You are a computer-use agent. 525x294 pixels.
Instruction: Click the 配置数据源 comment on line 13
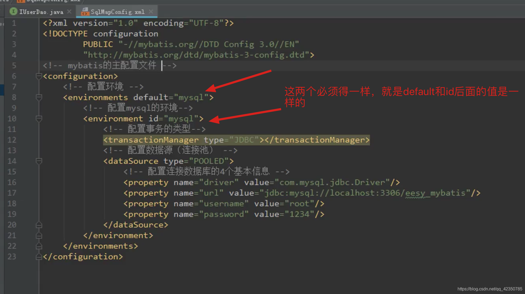[170, 150]
